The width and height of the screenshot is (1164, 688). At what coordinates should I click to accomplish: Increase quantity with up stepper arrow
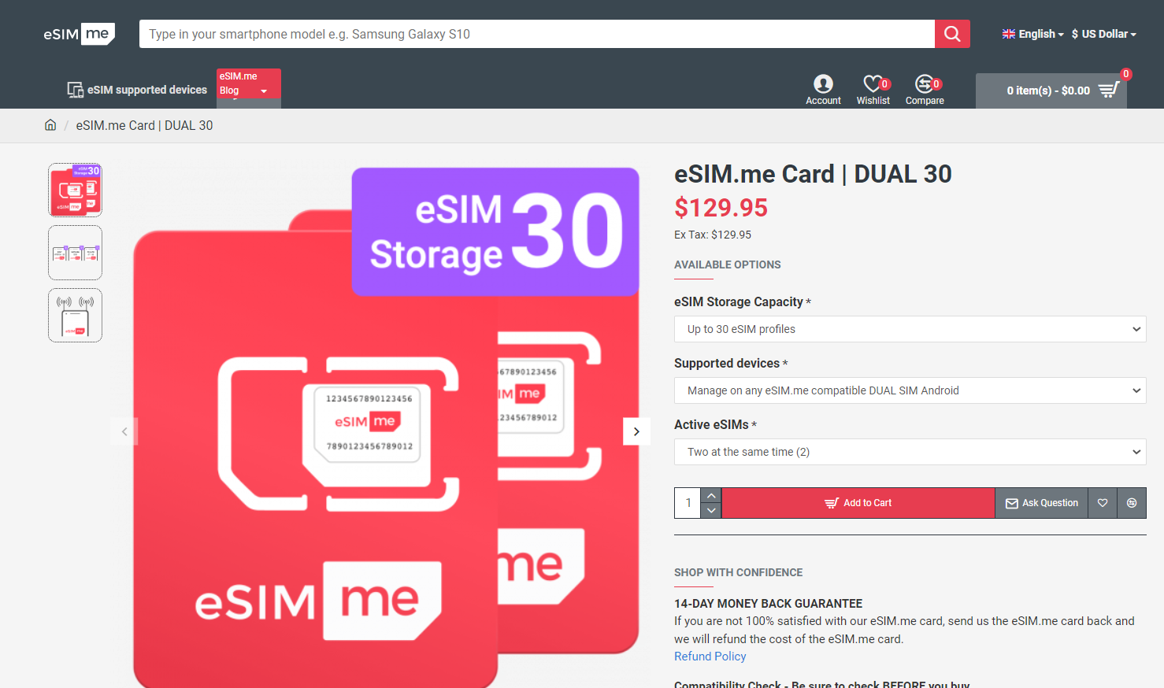coord(711,495)
